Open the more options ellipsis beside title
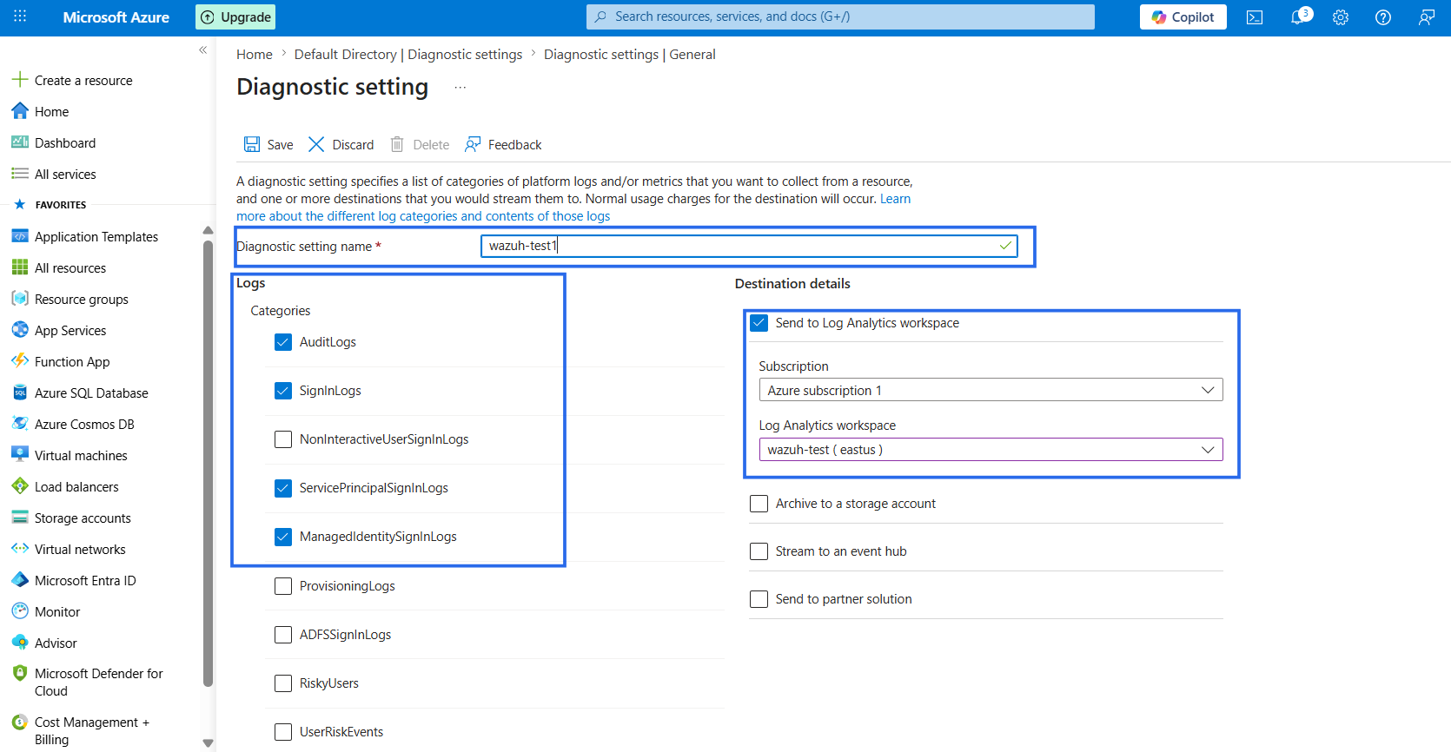1451x752 pixels. (460, 87)
